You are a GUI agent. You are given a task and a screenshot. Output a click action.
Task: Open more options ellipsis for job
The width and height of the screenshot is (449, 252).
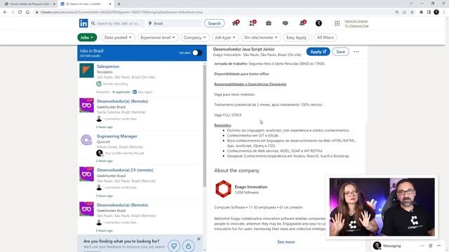(356, 52)
